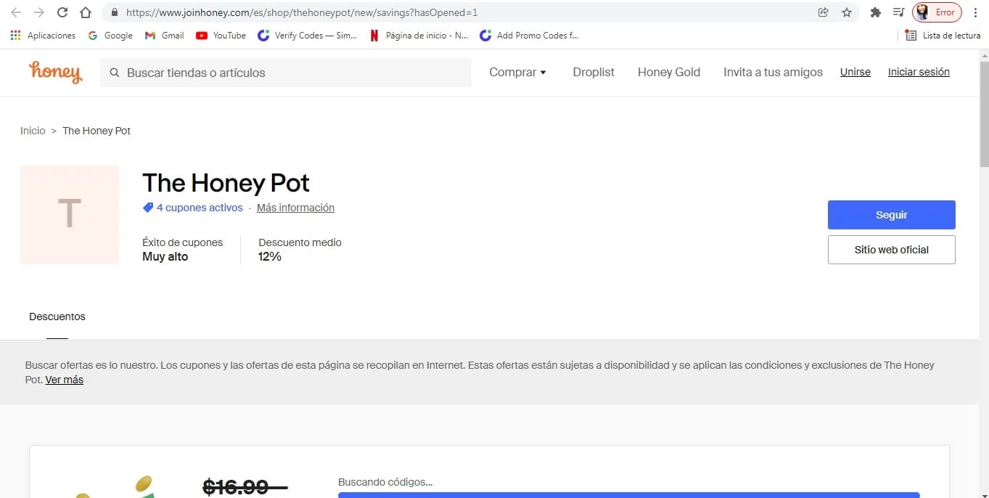Open the browser home page icon
Image resolution: width=989 pixels, height=498 pixels.
[x=86, y=12]
